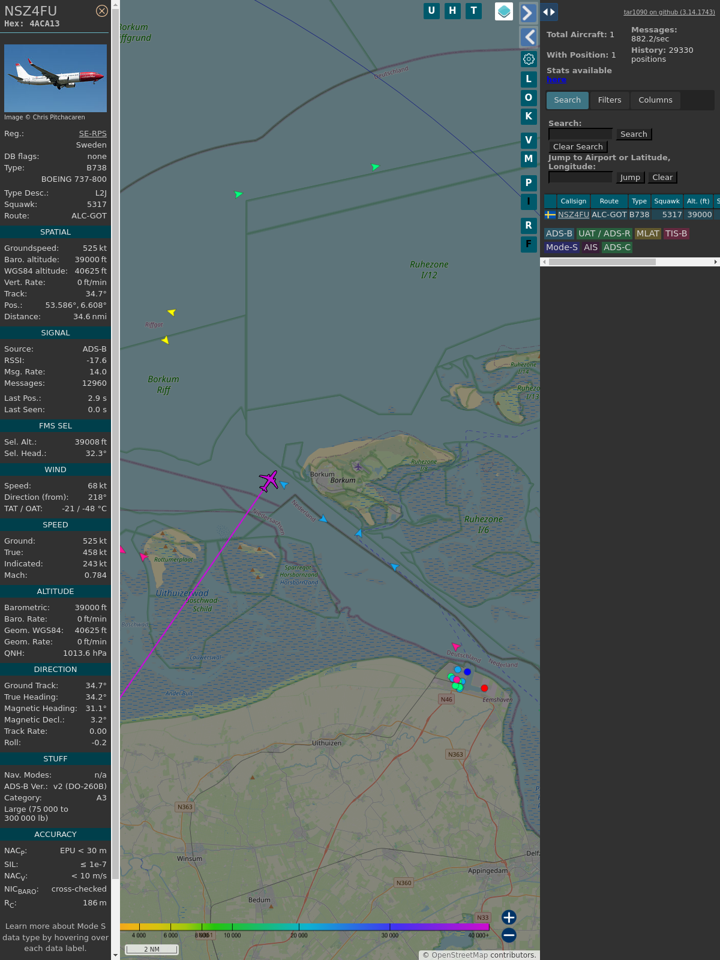The height and width of the screenshot is (960, 720).
Task: Click the ADS-C legend label
Action: (x=617, y=248)
